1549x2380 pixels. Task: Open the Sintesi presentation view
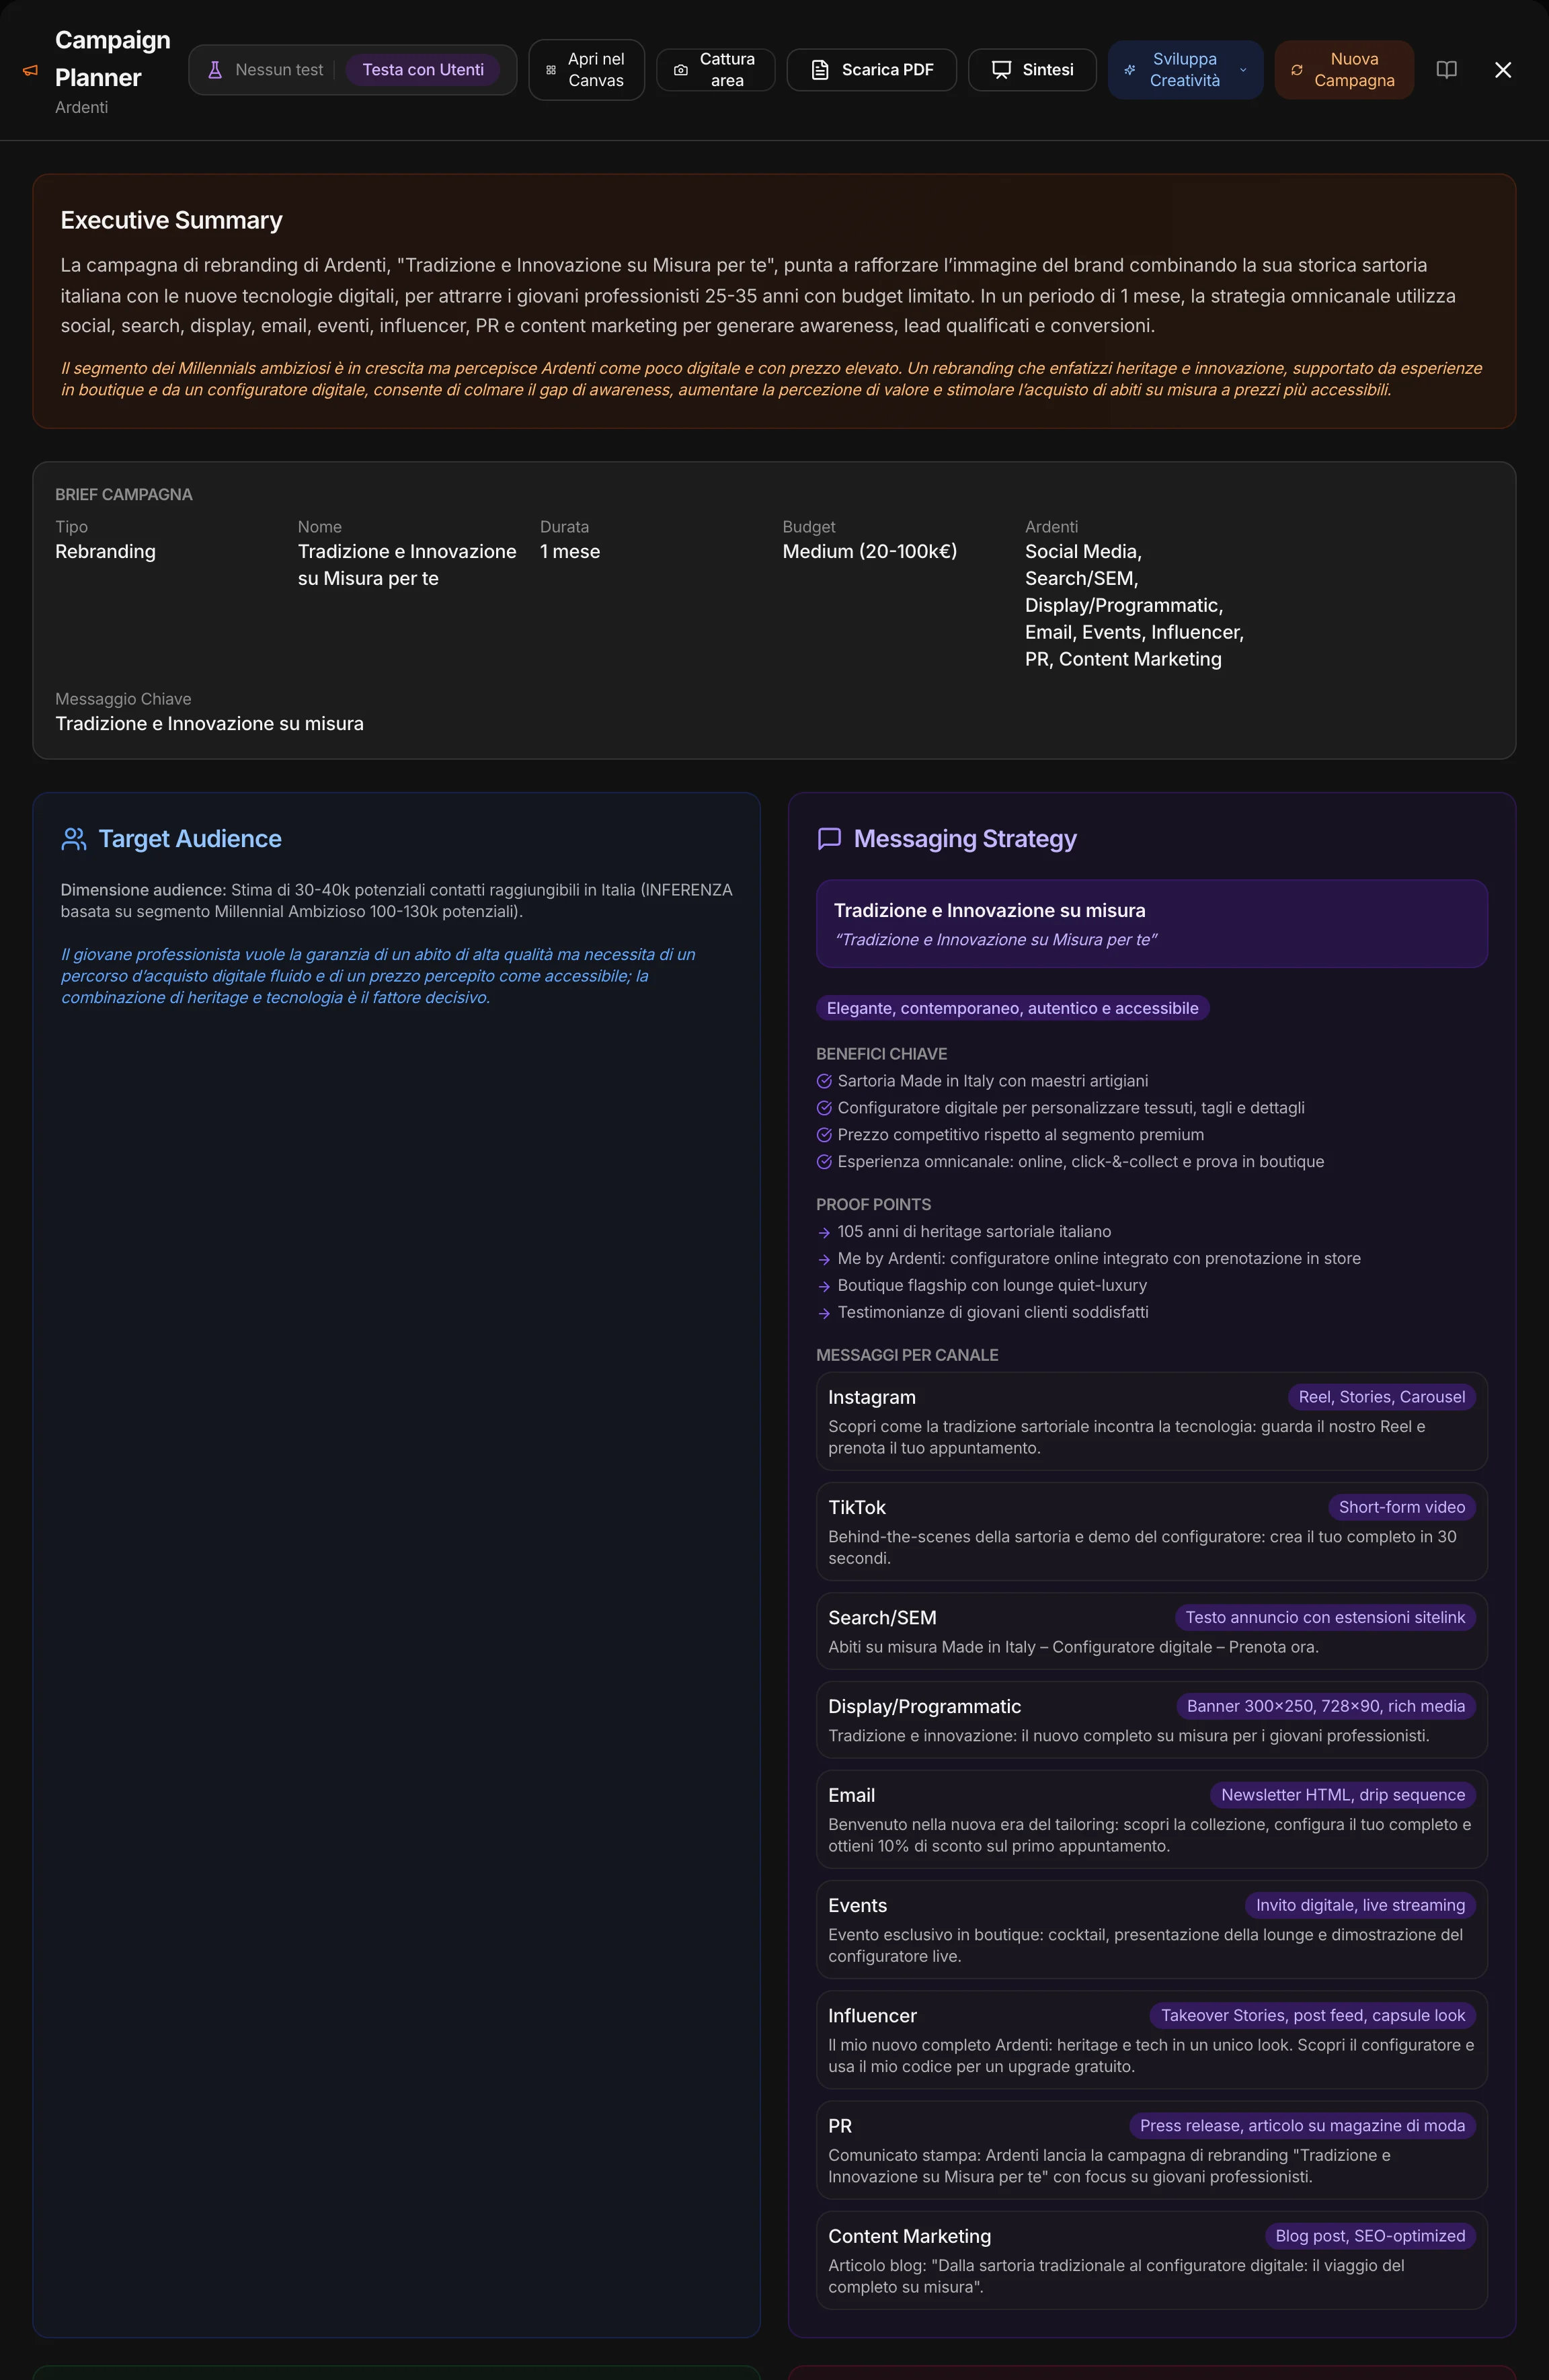coord(1032,70)
